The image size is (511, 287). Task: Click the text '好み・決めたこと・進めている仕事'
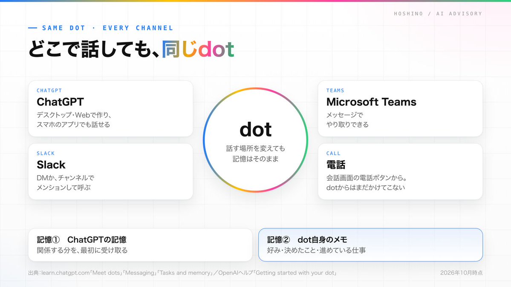(316, 250)
